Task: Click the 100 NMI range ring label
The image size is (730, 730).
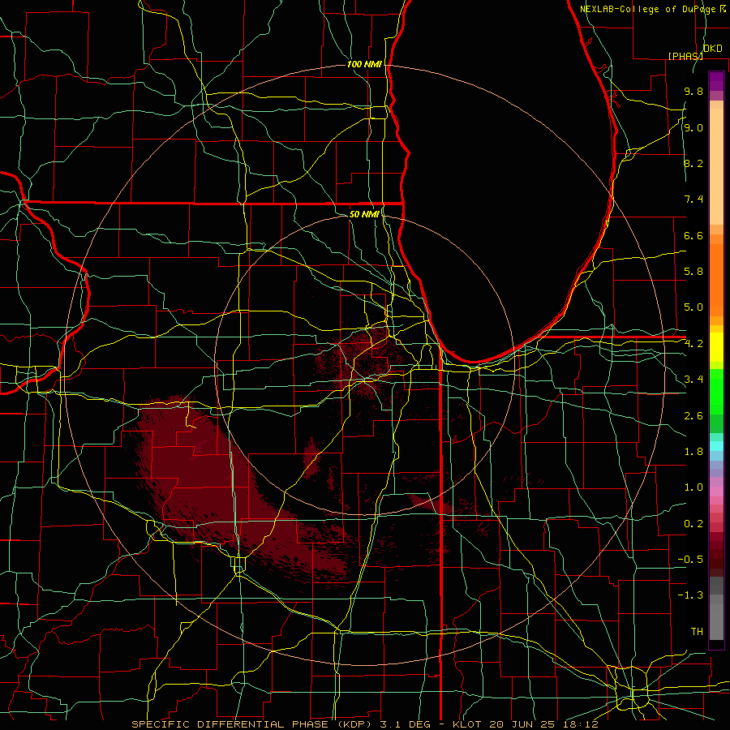Action: click(364, 64)
